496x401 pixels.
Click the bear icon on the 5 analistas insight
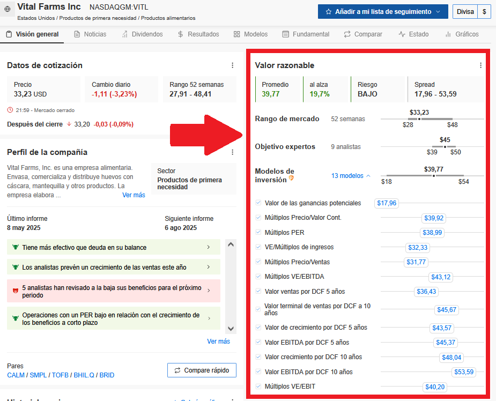[15, 291]
